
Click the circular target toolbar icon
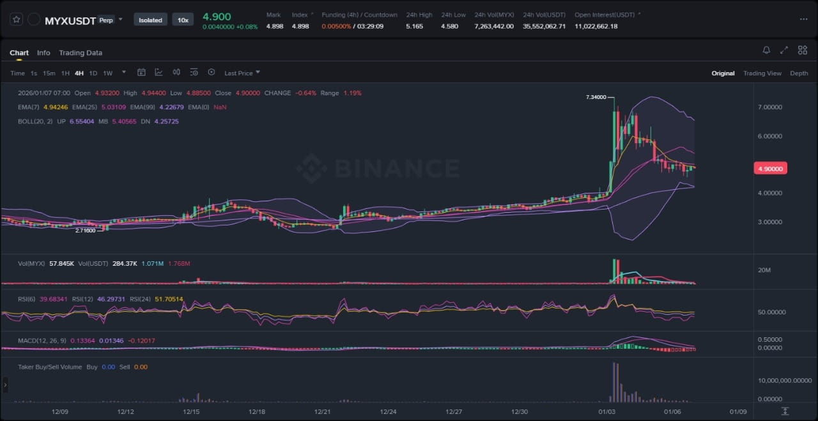click(x=212, y=73)
